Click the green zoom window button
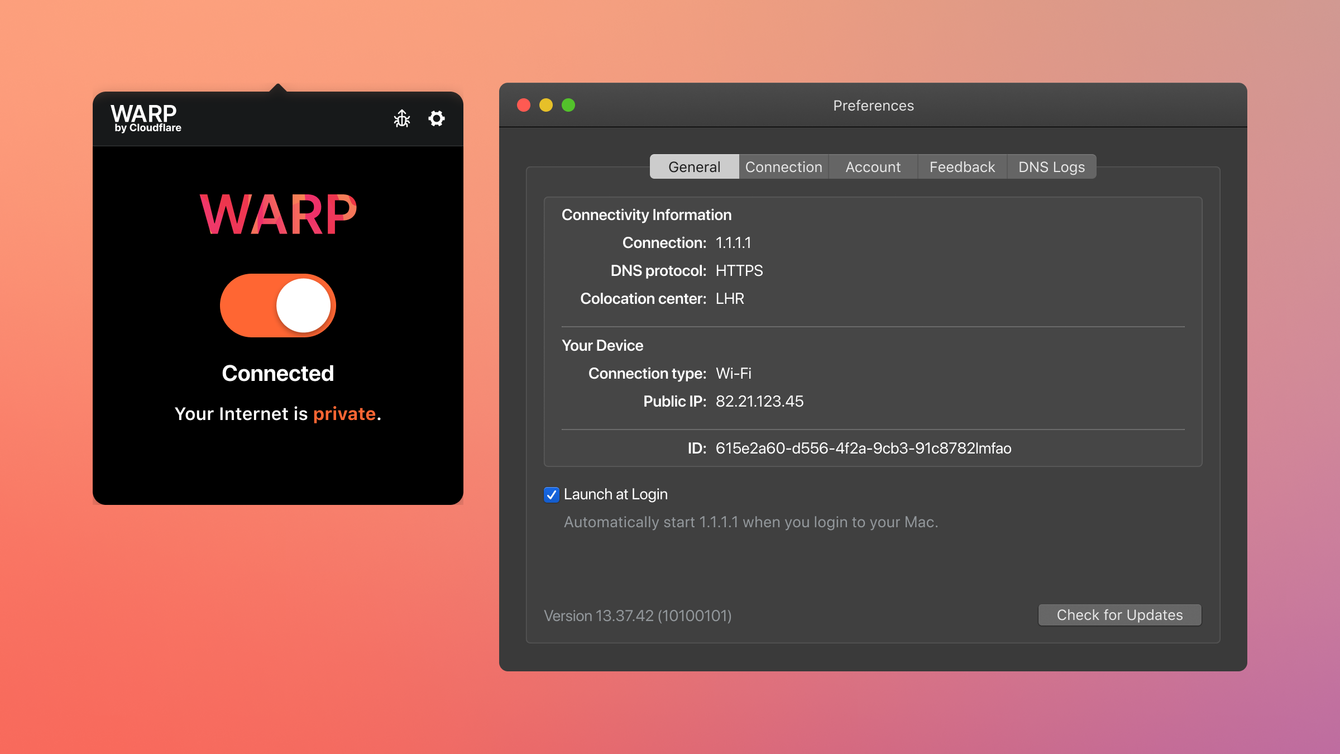 click(x=568, y=105)
